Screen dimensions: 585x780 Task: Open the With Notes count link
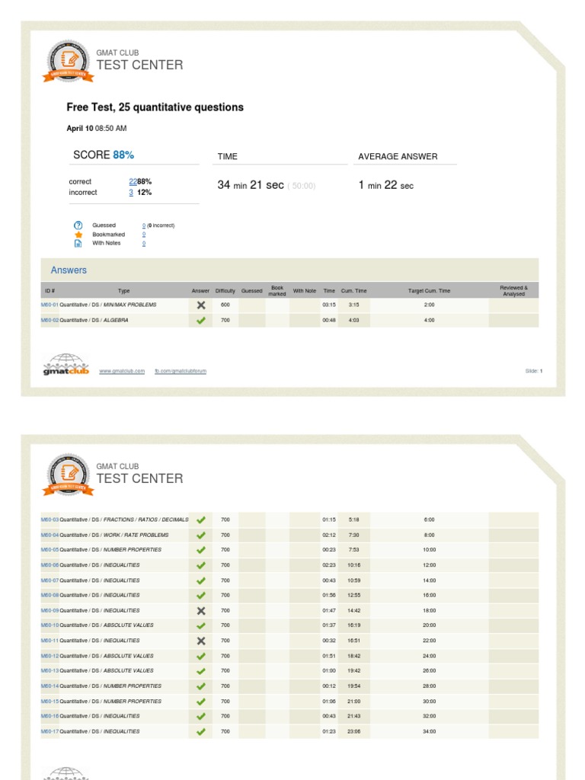(x=144, y=243)
